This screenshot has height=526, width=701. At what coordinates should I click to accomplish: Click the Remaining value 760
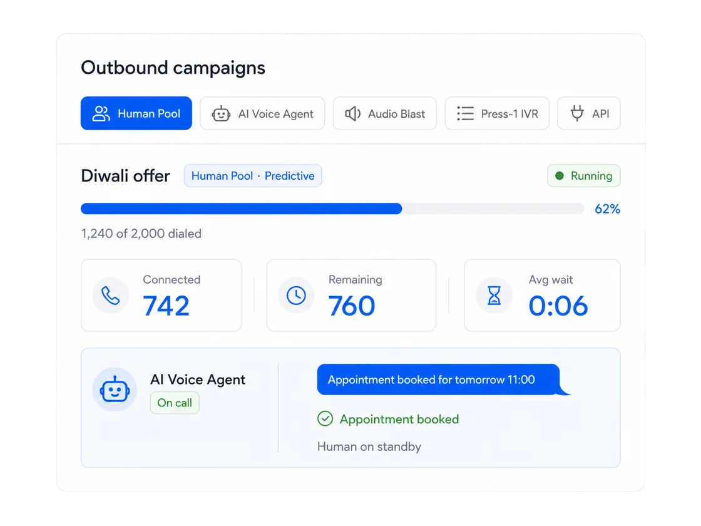(351, 306)
